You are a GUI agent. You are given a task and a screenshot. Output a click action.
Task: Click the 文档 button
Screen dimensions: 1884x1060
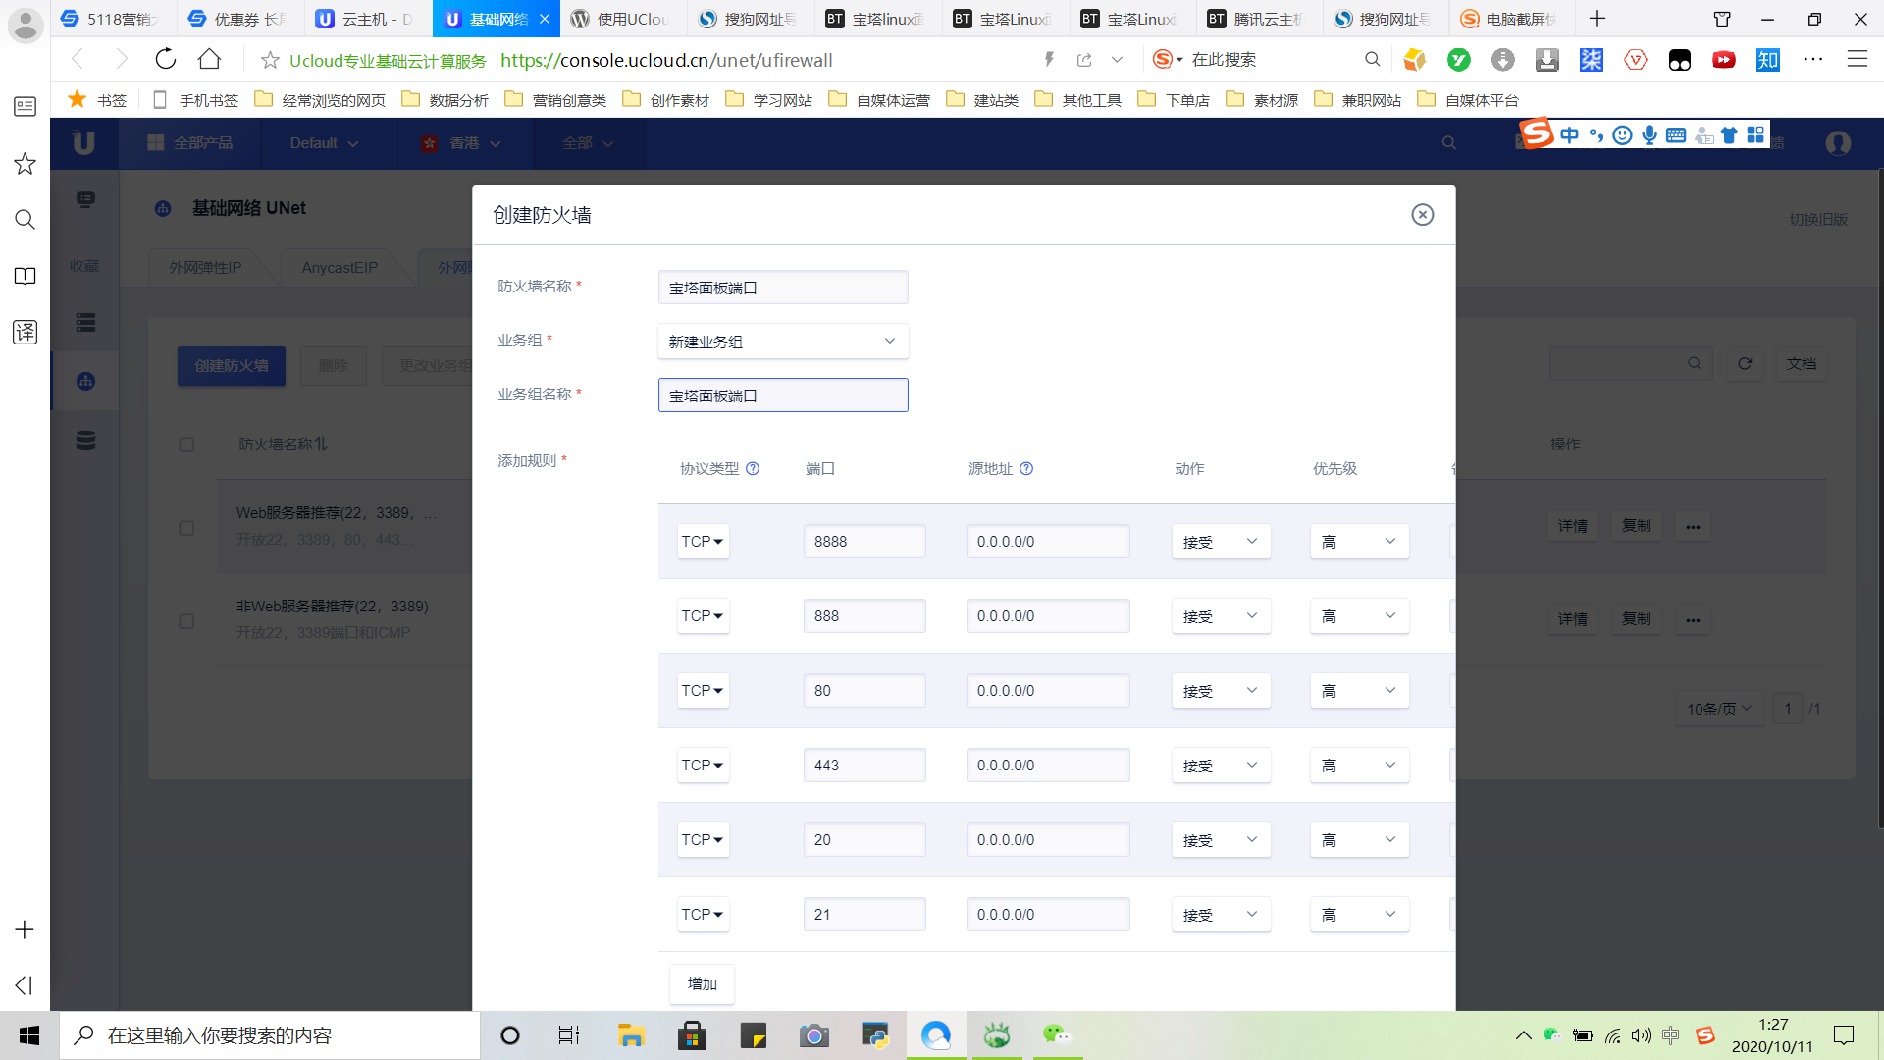1802,364
